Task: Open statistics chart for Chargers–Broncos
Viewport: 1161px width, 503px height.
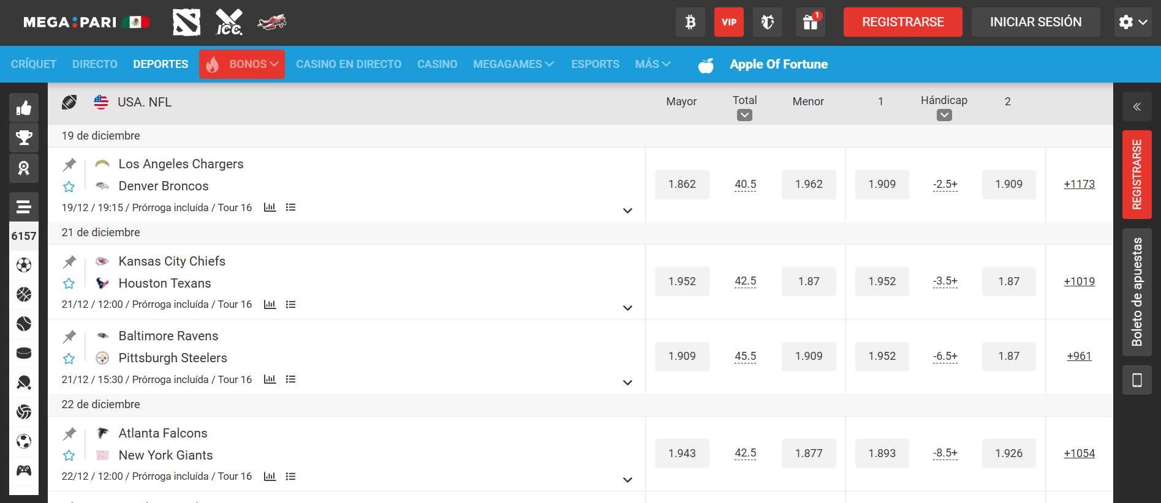Action: pyautogui.click(x=270, y=207)
